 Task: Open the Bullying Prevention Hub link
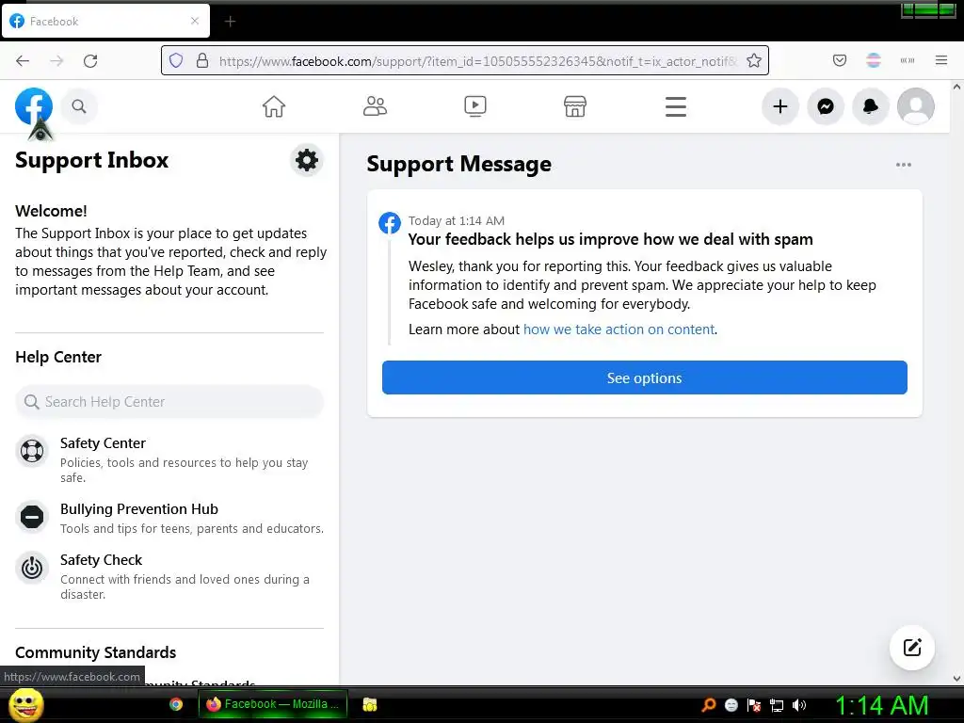139,509
